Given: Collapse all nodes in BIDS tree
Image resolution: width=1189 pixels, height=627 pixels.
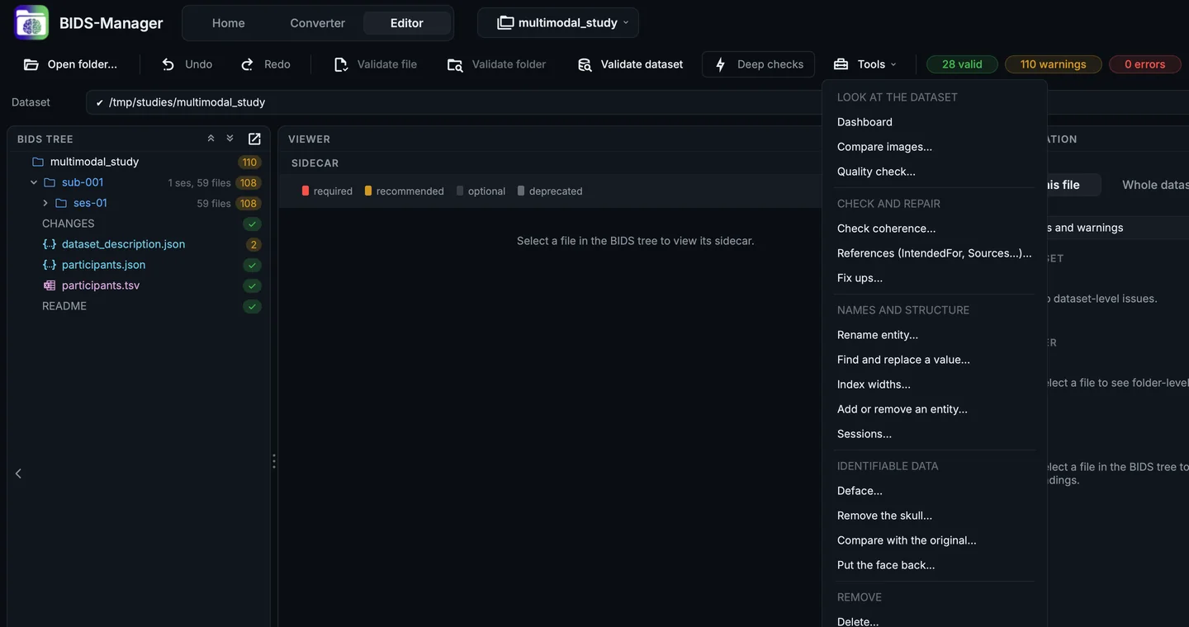Looking at the screenshot, I should point(211,139).
